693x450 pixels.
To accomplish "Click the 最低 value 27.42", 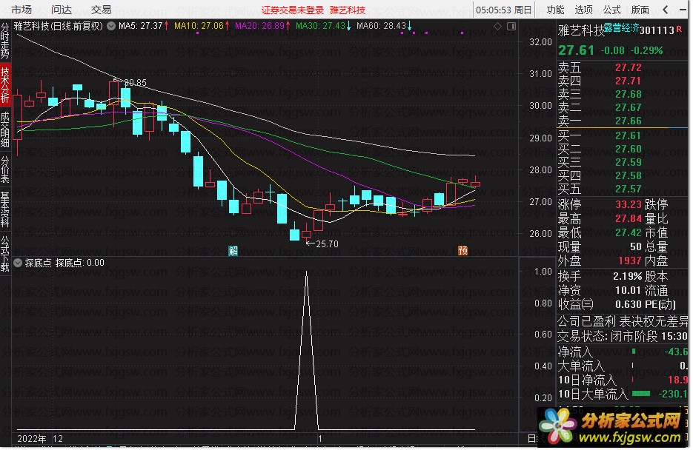I will pos(628,232).
